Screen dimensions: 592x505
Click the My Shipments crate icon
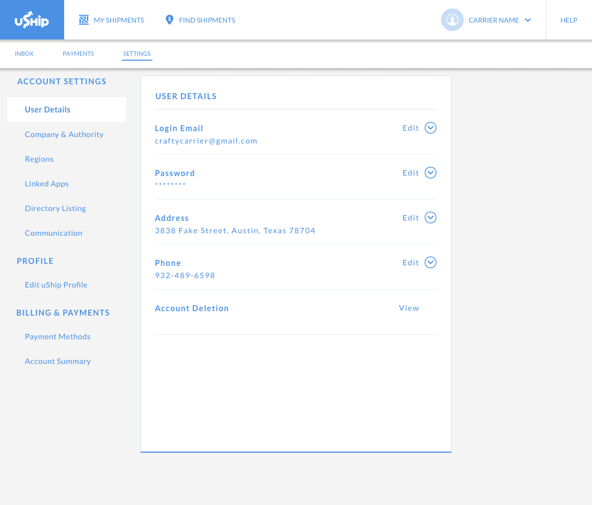pos(84,20)
